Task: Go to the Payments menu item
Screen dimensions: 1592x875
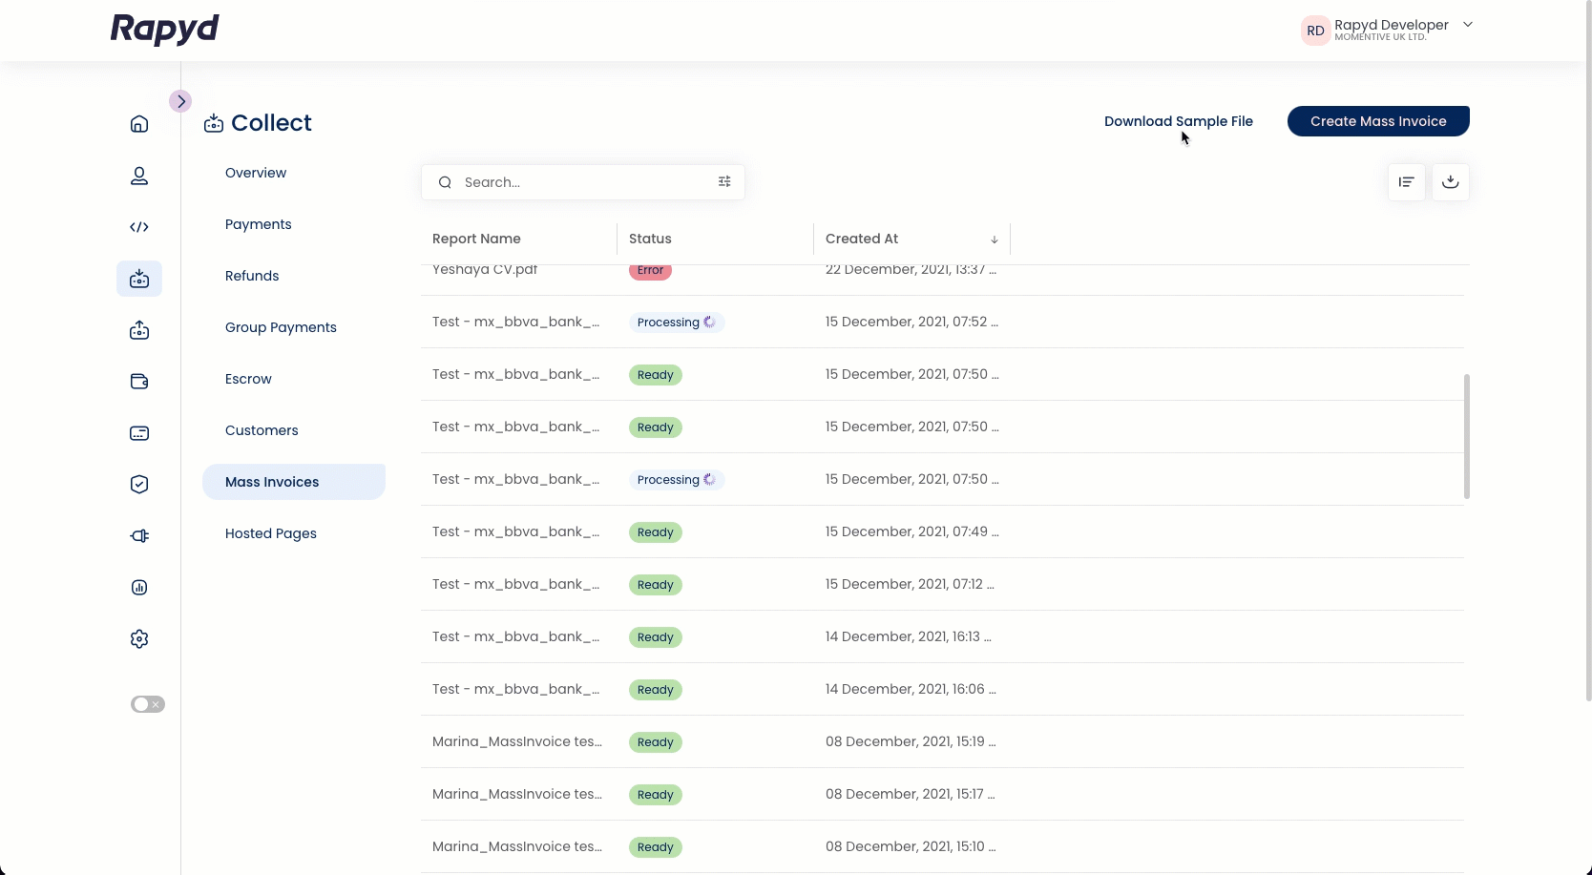Action: (x=259, y=224)
